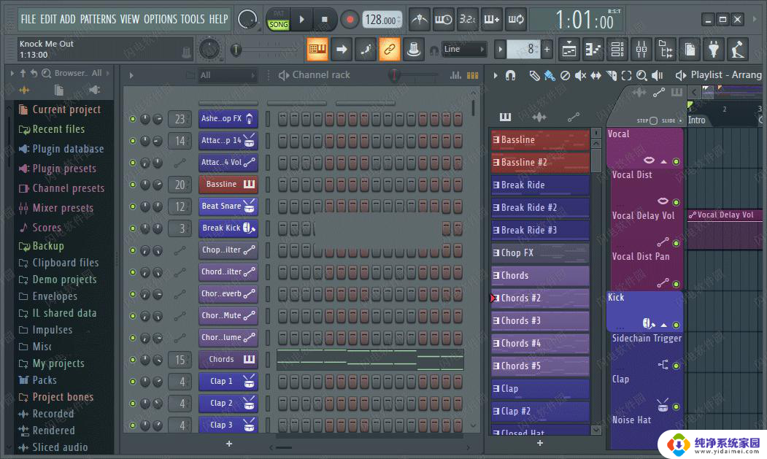Click the Record button
Image resolution: width=767 pixels, height=459 pixels.
coord(350,20)
